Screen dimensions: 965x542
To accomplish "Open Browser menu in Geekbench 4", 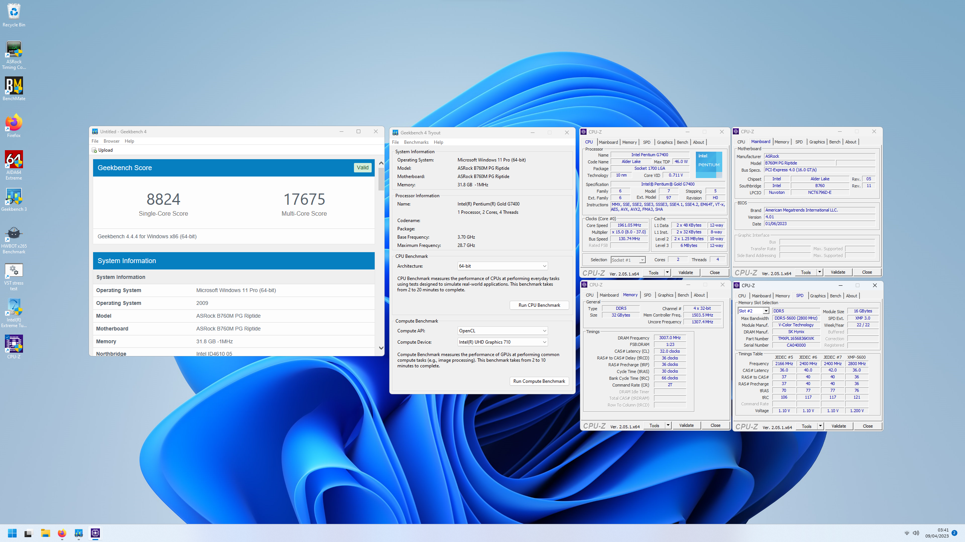I will [112, 141].
